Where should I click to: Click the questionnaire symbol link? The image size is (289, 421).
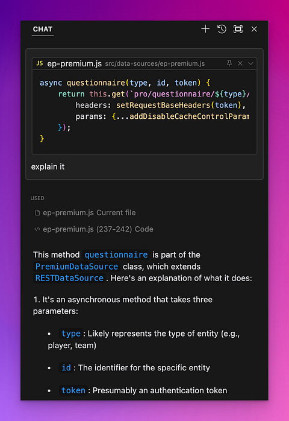pos(116,255)
